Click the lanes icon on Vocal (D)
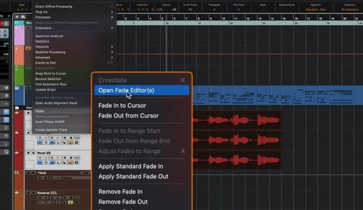 click(x=77, y=158)
